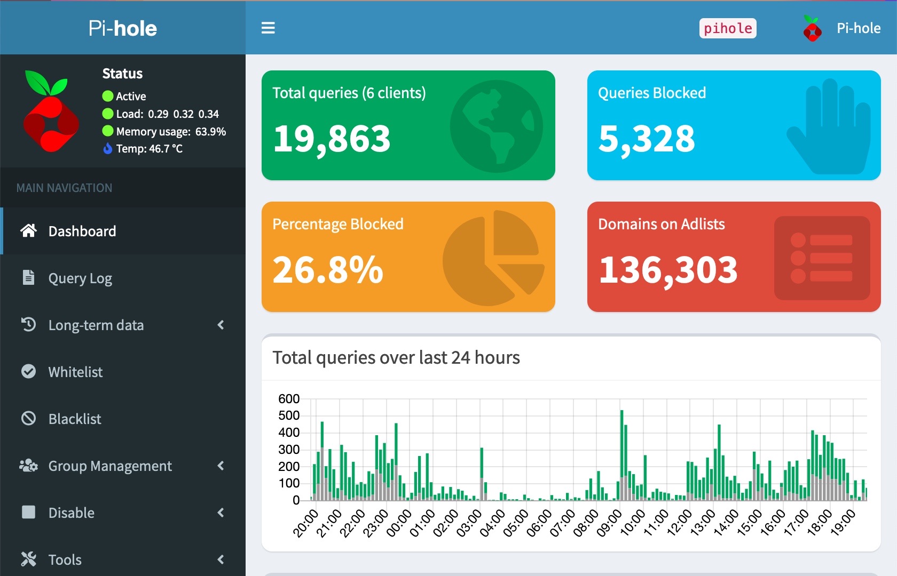Select Dashboard in the navigation menu

[82, 231]
